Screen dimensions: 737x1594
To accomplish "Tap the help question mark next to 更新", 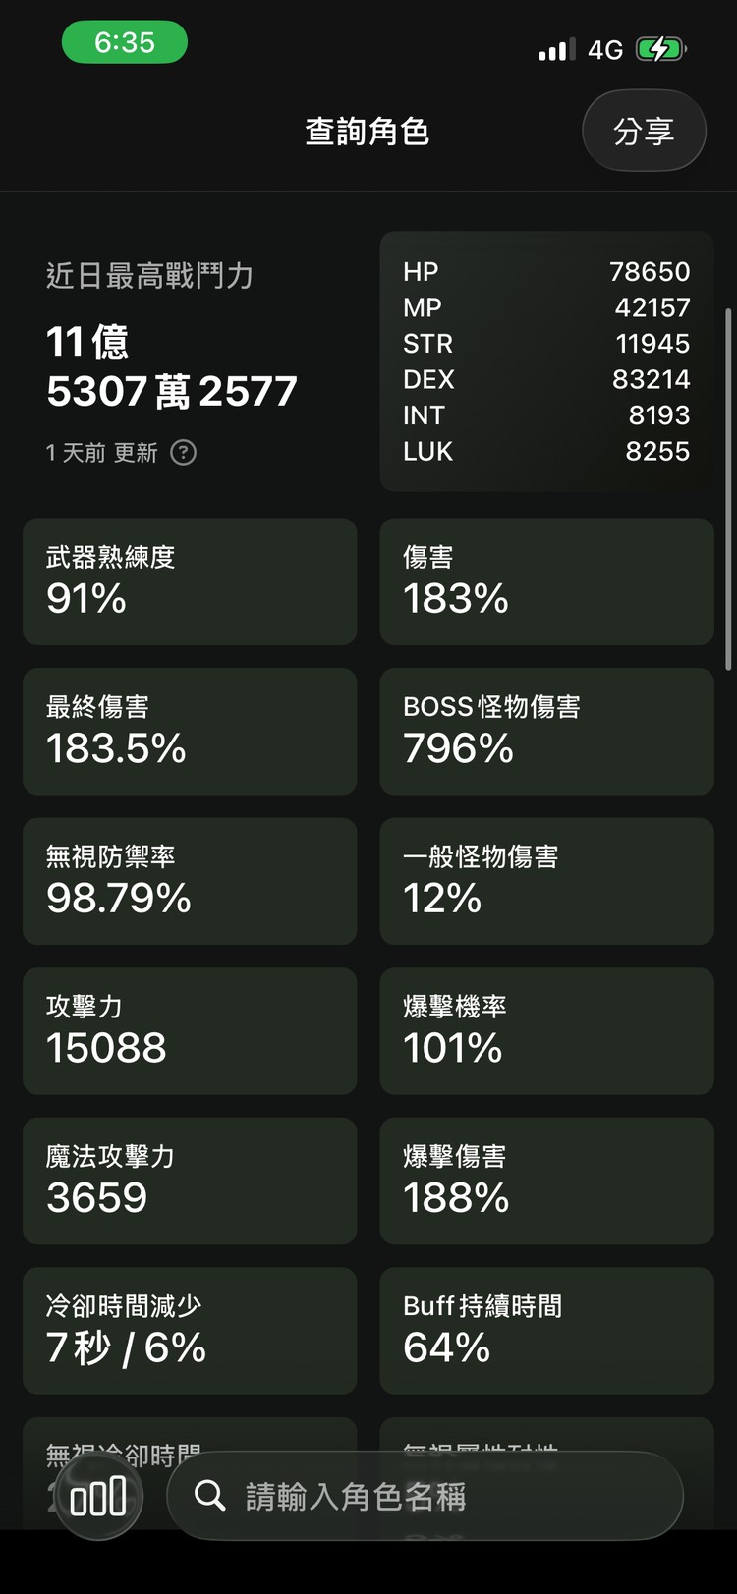I will click(183, 453).
